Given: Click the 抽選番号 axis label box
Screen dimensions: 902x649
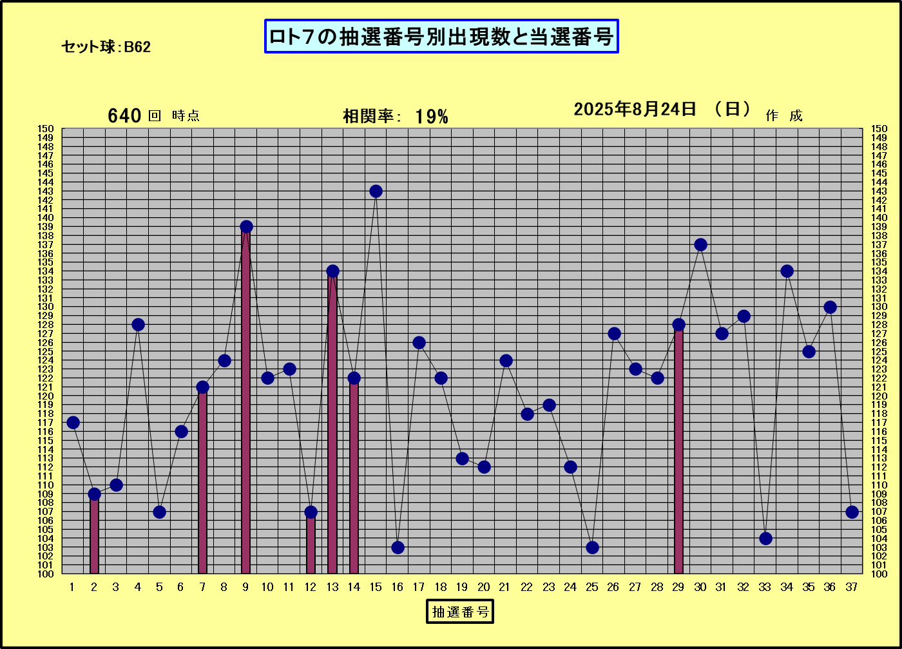Looking at the screenshot, I should (460, 612).
